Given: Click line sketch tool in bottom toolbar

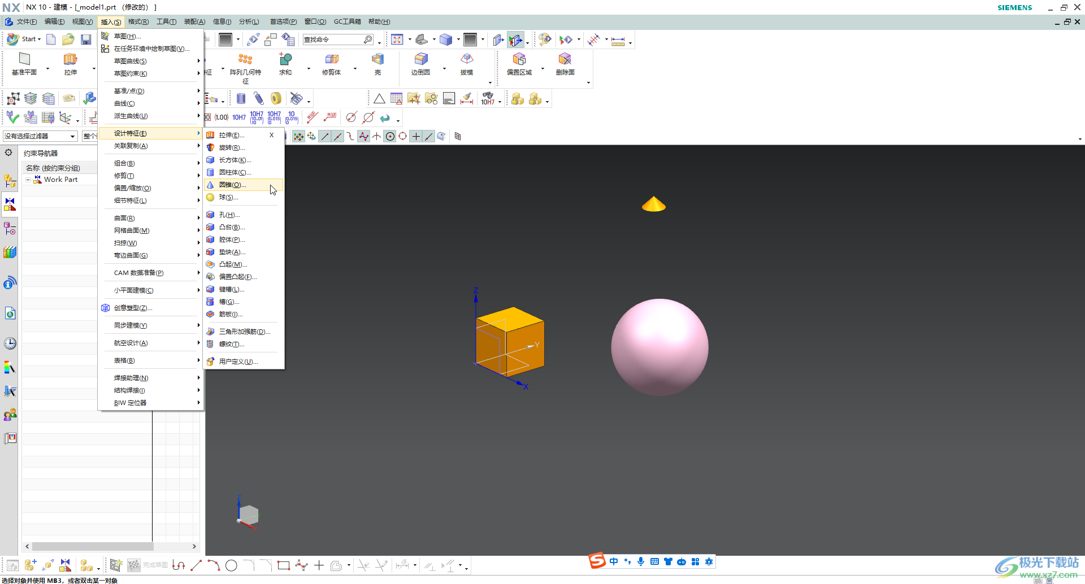Looking at the screenshot, I should click(196, 565).
